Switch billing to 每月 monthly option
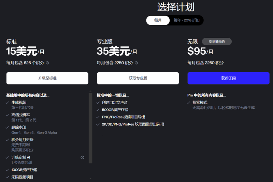This screenshot has height=182, width=273. pyautogui.click(x=158, y=20)
